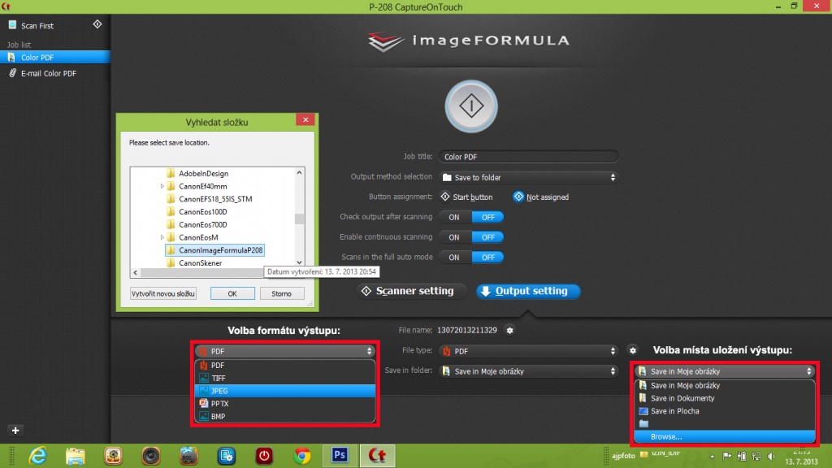Click the Job title input field
This screenshot has width=832, height=468.
528,157
